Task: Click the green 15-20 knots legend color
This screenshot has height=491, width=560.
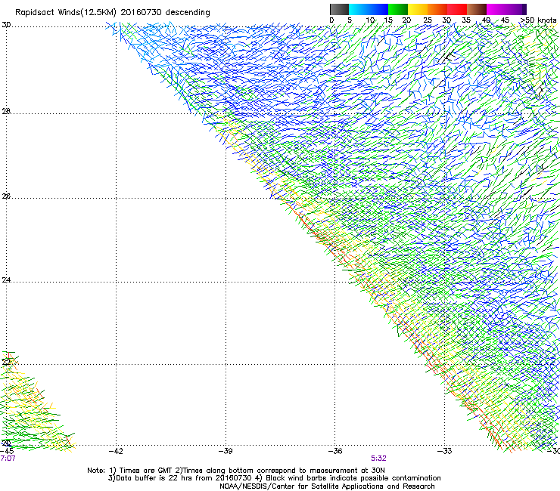Action: [398, 9]
